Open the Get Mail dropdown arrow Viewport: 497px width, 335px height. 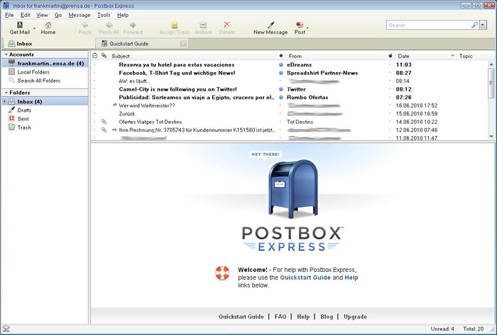pos(34,28)
